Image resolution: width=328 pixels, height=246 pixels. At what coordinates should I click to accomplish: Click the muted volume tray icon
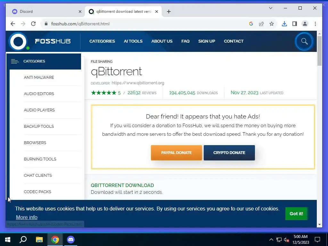[286, 240]
